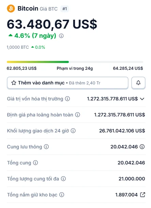The height and width of the screenshot is (208, 151).
Task: Show info for Khối lượng giao dịch 24 giờ
Action: tap(73, 131)
